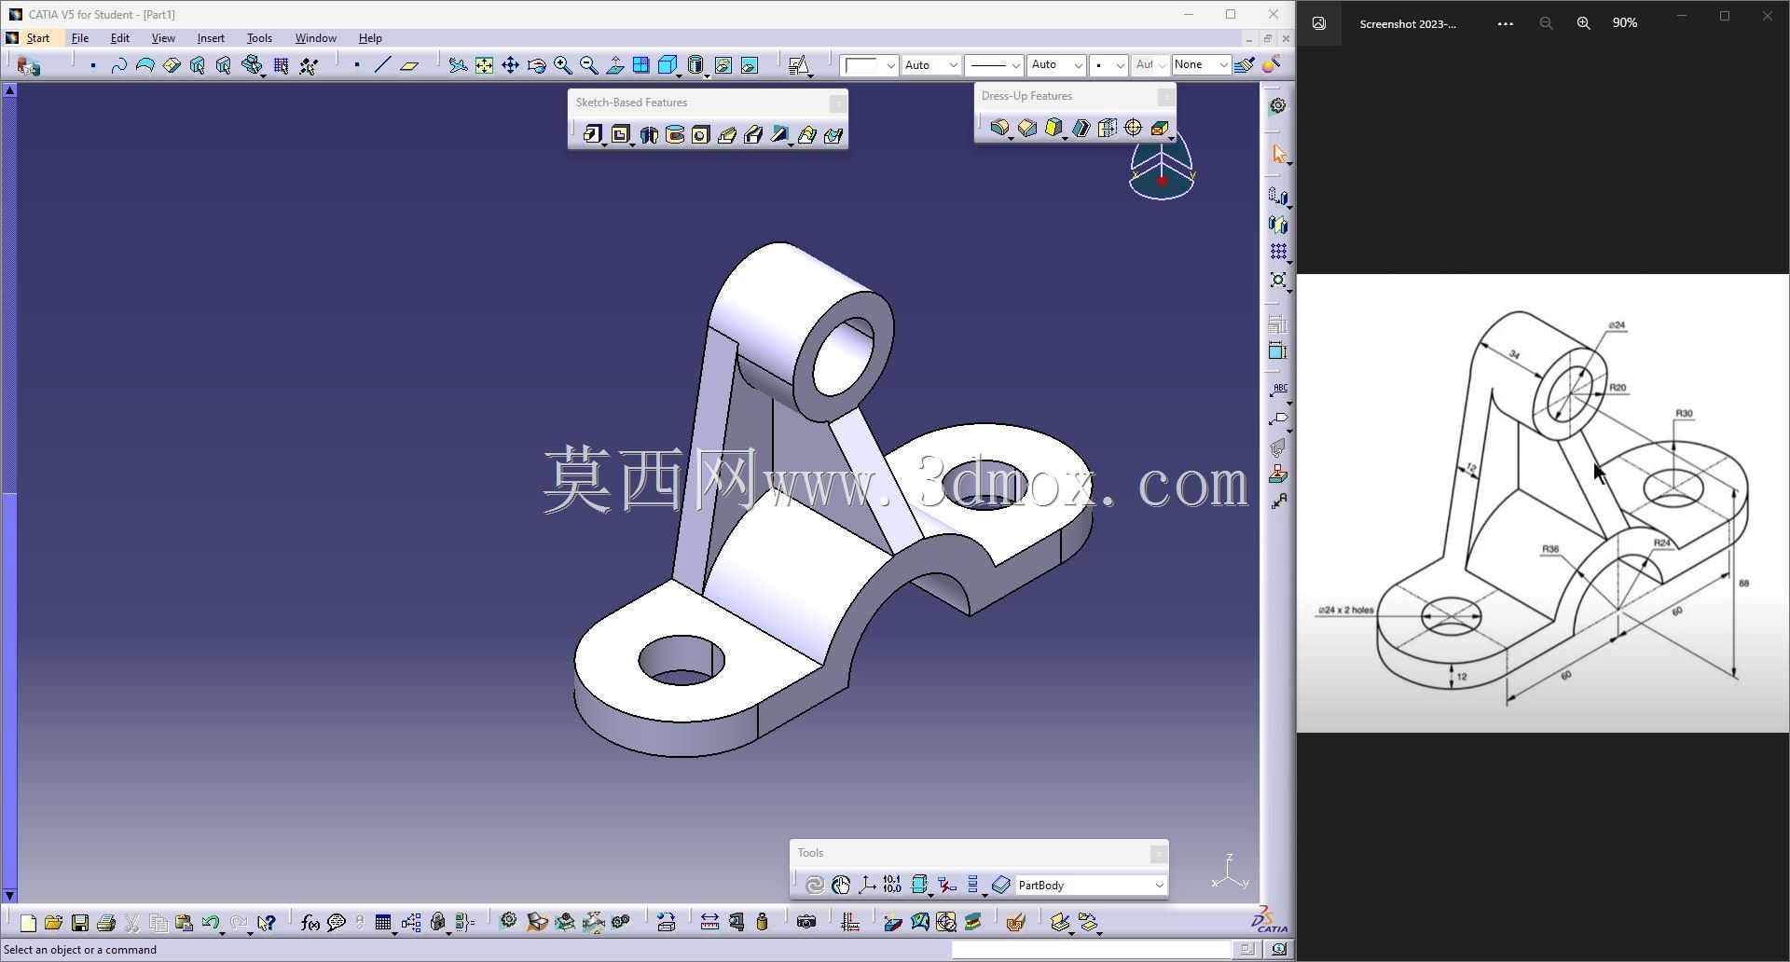
Task: Activate the Rotate view tool
Action: coord(536,64)
